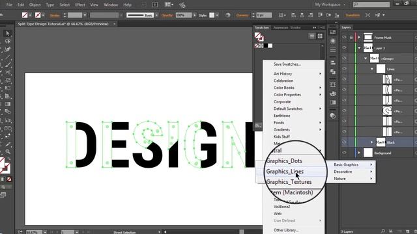Screen dimensions: 417x234
Task: Click the Locate Object icon in Layers
Action: [382, 231]
